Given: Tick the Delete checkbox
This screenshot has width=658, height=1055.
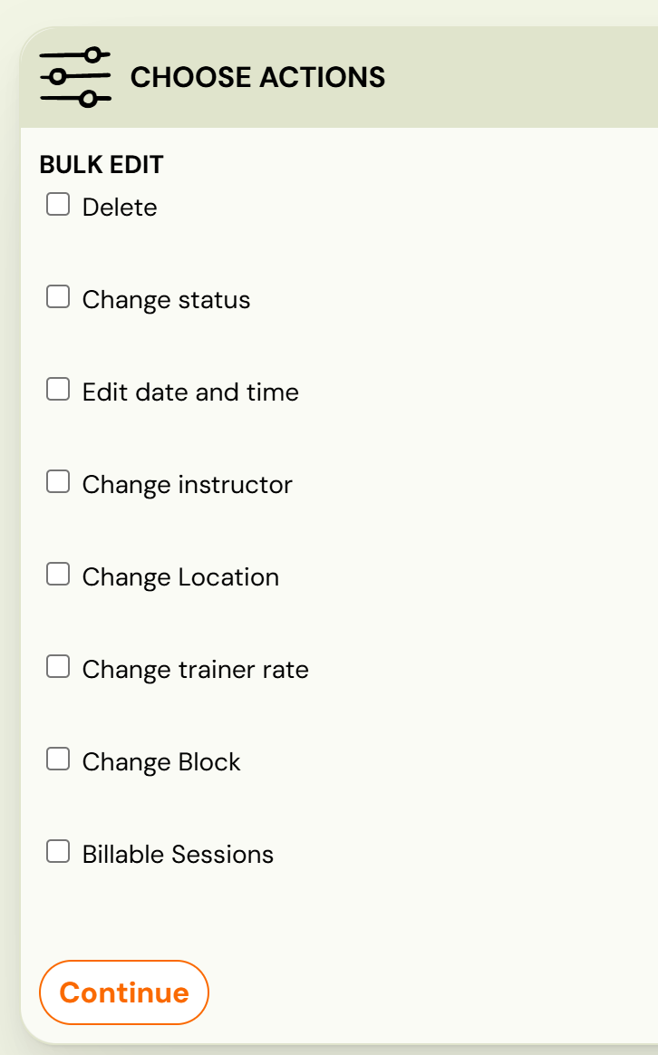Looking at the screenshot, I should pyautogui.click(x=58, y=205).
